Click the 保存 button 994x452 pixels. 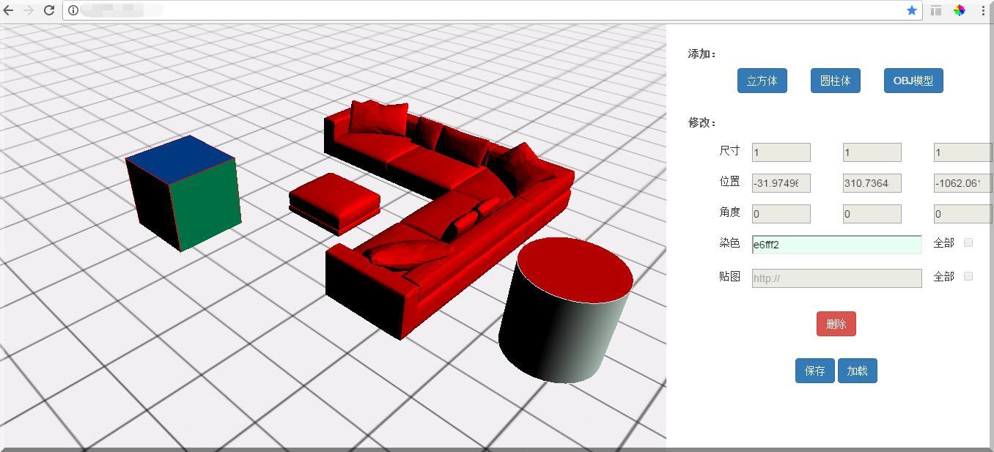coord(814,371)
